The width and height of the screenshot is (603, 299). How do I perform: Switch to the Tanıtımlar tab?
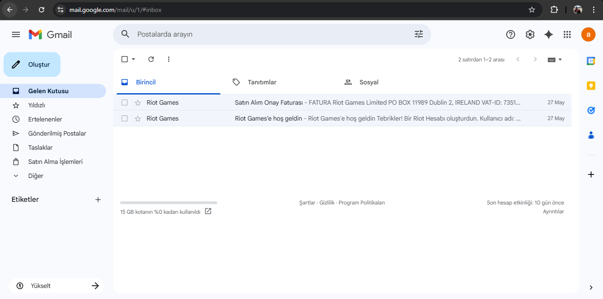point(262,82)
